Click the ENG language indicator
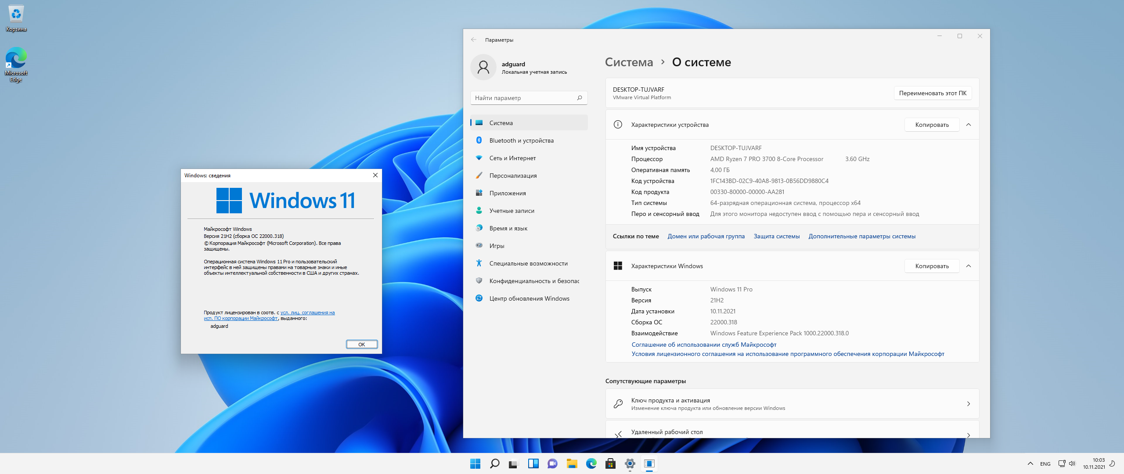Screen dimensions: 1124x474 [1045, 464]
